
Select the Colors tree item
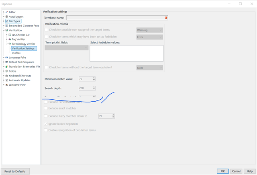click(x=12, y=71)
